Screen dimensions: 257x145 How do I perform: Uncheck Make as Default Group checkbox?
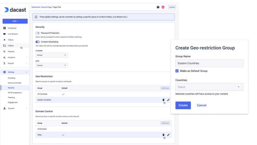[177, 71]
